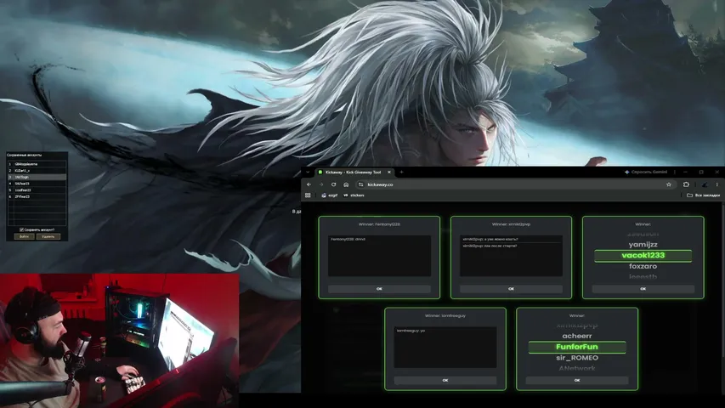View site information icon in address bar
The width and height of the screenshot is (725, 408).
(x=361, y=184)
